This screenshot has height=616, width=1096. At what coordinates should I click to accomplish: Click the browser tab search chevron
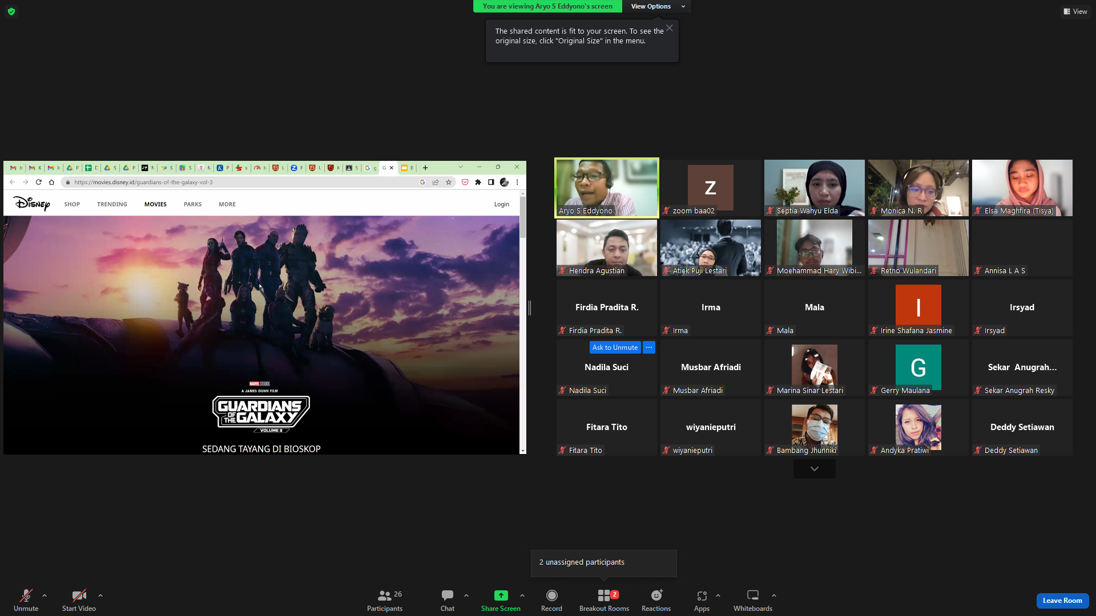click(x=461, y=167)
